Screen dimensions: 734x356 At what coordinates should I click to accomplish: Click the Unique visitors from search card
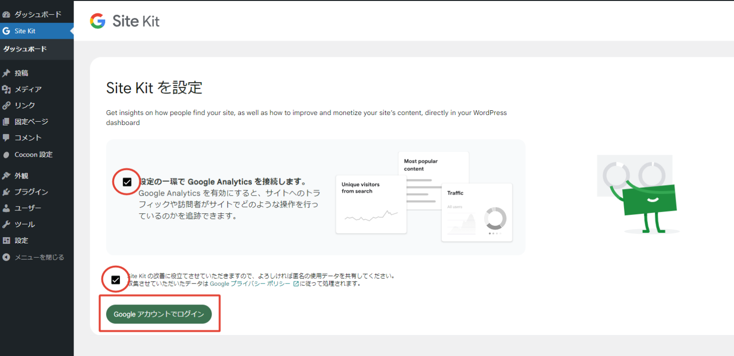pos(371,204)
